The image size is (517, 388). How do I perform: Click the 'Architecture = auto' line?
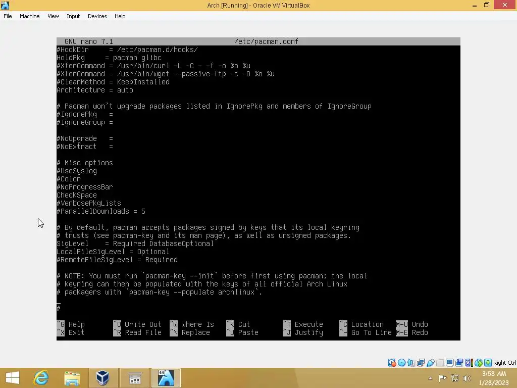(95, 90)
